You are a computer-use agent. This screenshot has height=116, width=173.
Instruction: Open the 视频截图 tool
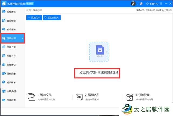[11, 100]
